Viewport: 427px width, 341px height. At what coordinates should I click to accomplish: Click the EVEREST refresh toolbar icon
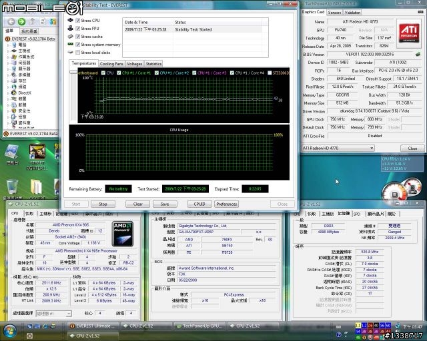[x=43, y=21]
